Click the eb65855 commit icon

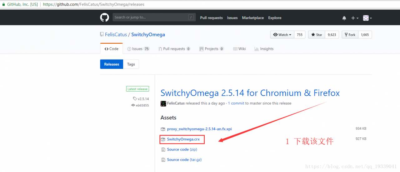click(133, 105)
